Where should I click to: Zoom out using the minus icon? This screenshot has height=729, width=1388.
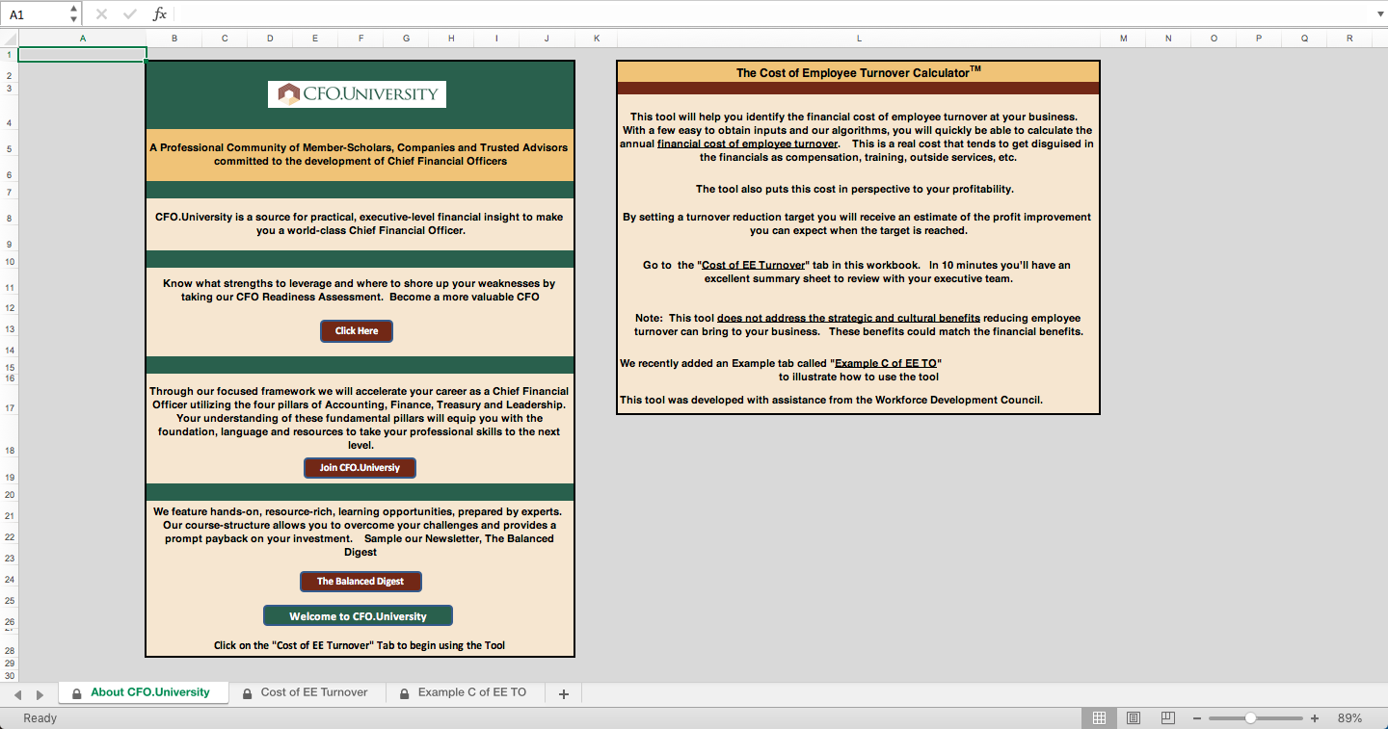[x=1197, y=718]
